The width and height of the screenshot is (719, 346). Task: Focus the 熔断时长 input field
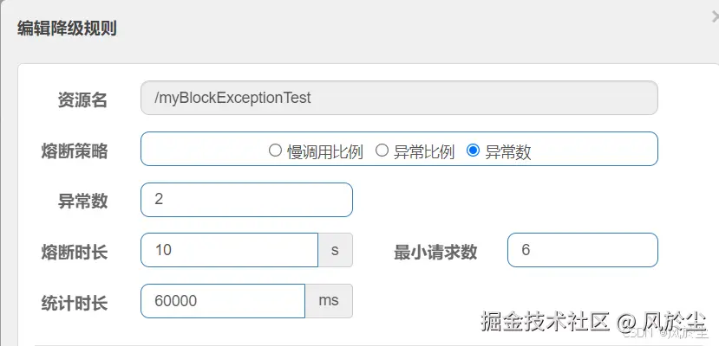[x=229, y=251]
